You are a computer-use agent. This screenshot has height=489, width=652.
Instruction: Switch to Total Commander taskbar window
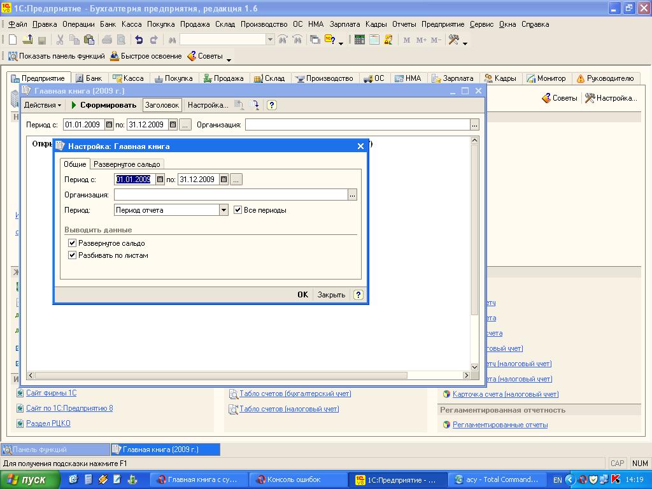coord(497,480)
